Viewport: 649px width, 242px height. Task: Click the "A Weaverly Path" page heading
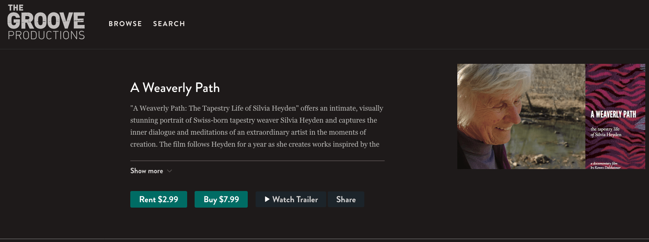(x=175, y=88)
